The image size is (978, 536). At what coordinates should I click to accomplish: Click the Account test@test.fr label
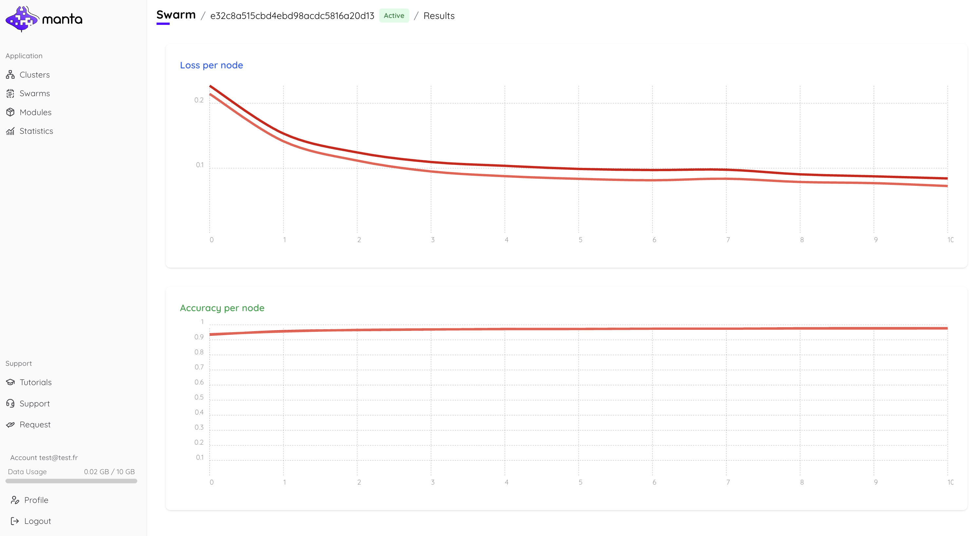point(44,457)
